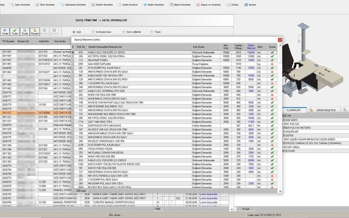The width and height of the screenshot is (349, 218).
Task: Select the highlighted order row 3011227 OST00006
Action: click(x=36, y=113)
